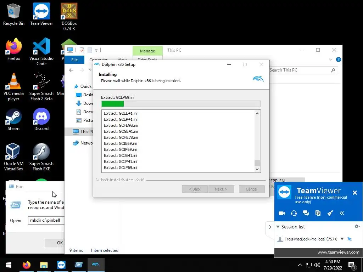Open the help icon in File Explorer
This screenshot has height=272, width=363.
(x=339, y=59)
